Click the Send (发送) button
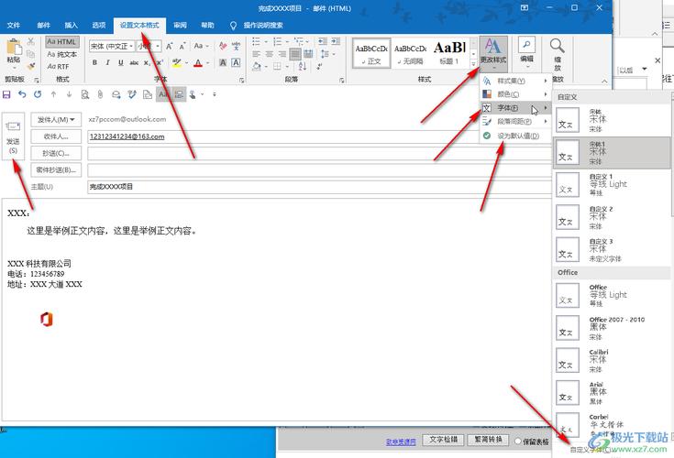Viewport: 674px width, 458px height. tap(13, 141)
